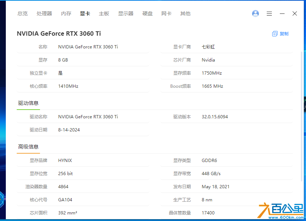Switch to the 处理器 tab
The image size is (306, 221).
point(44,13)
